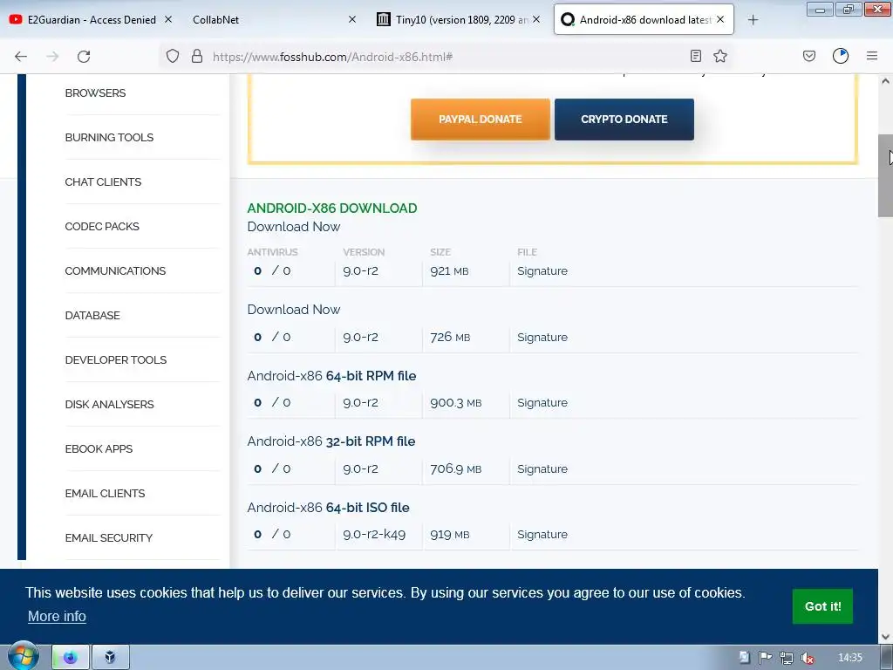Open the Firefox account profile icon
Screen dimensions: 893x670
pyautogui.click(x=841, y=56)
